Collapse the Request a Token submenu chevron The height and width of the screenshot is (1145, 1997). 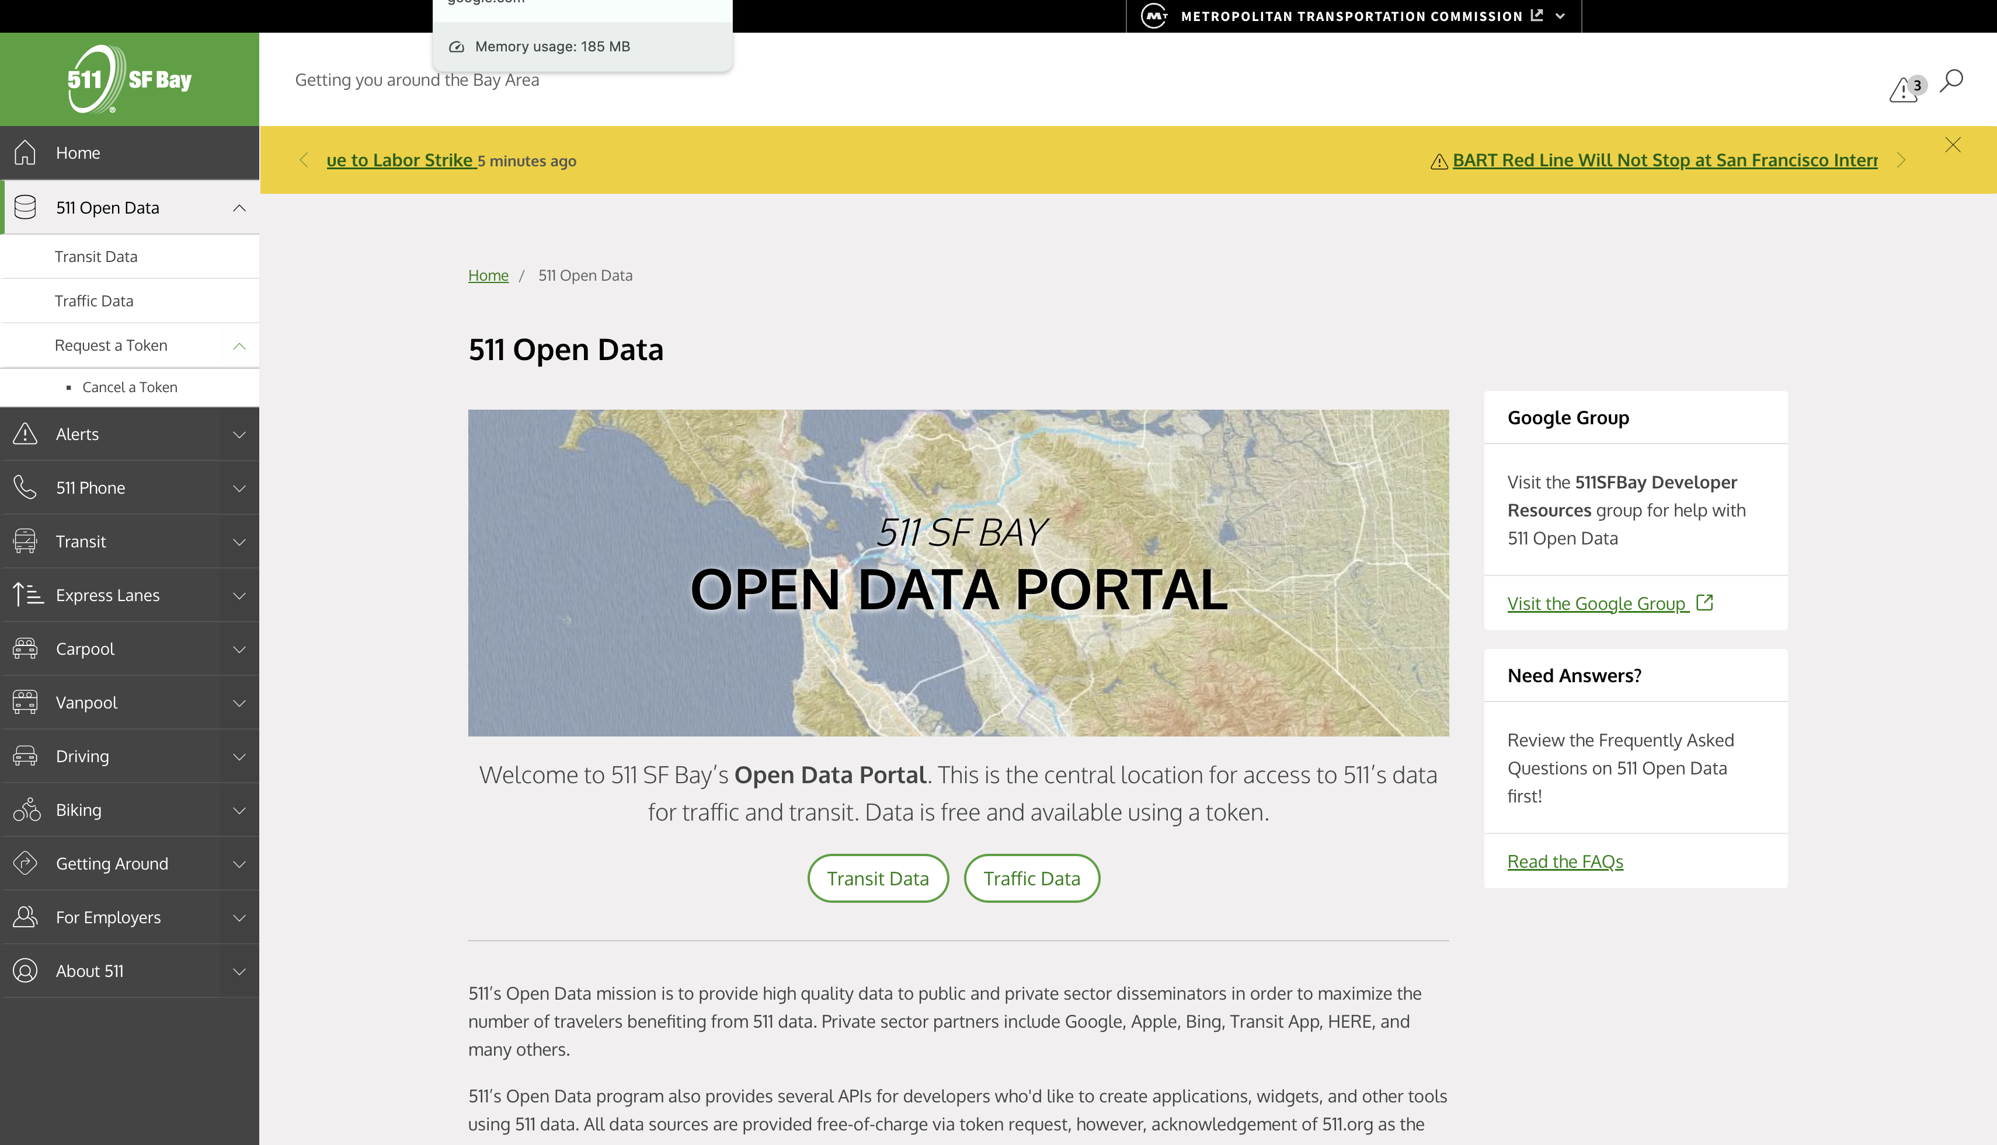239,346
